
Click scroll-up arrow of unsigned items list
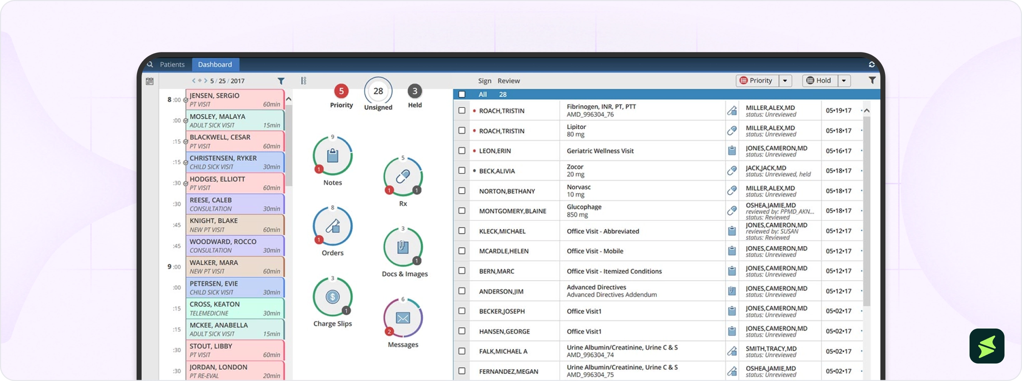[x=867, y=110]
